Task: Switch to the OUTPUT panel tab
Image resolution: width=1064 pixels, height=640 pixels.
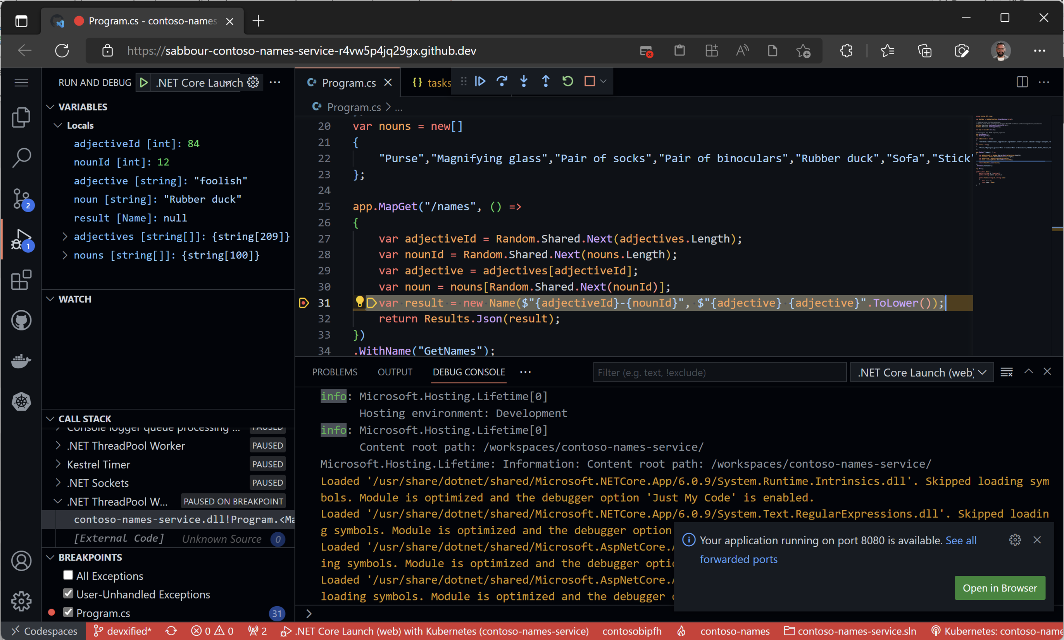Action: 394,372
